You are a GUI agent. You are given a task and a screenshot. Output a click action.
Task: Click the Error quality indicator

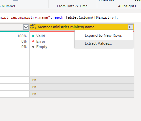coord(39,41)
